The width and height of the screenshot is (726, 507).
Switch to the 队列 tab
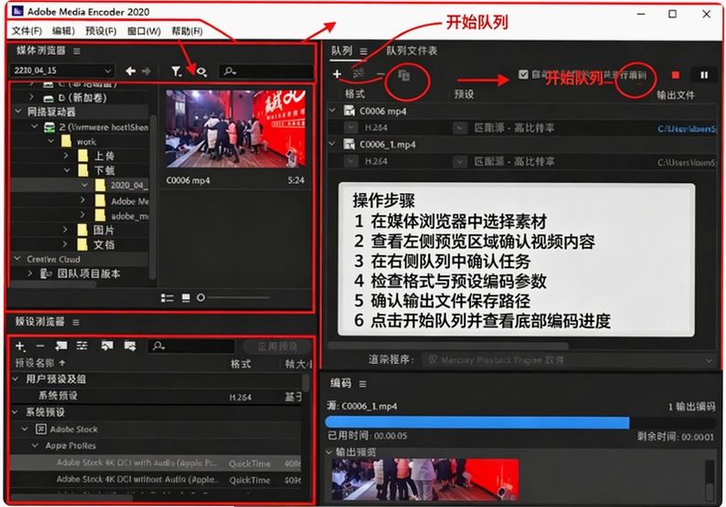click(x=342, y=50)
